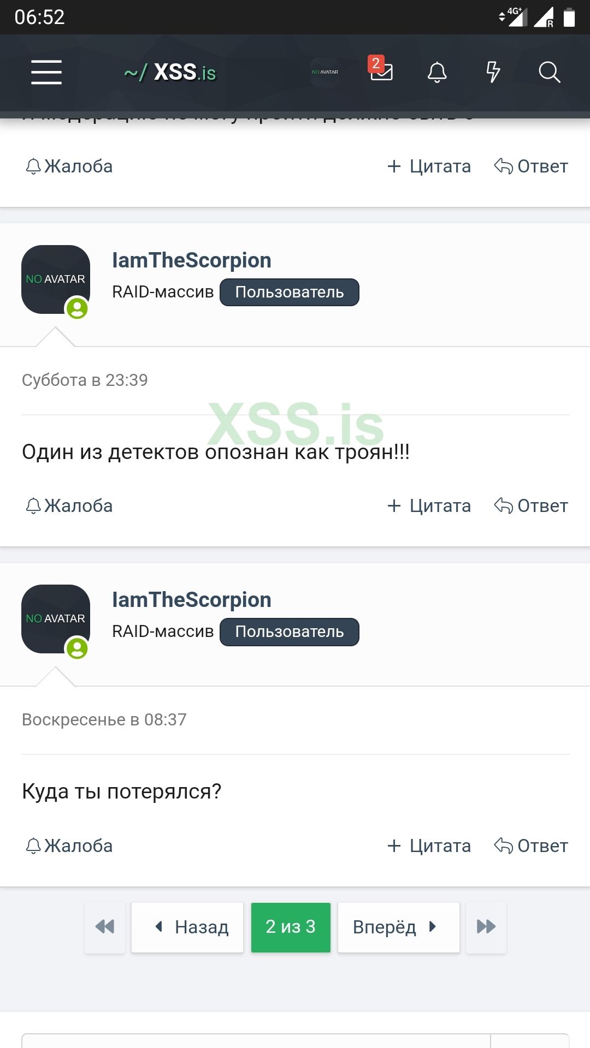Tap the lightning bolt what's new icon
This screenshot has width=590, height=1048.
click(493, 72)
